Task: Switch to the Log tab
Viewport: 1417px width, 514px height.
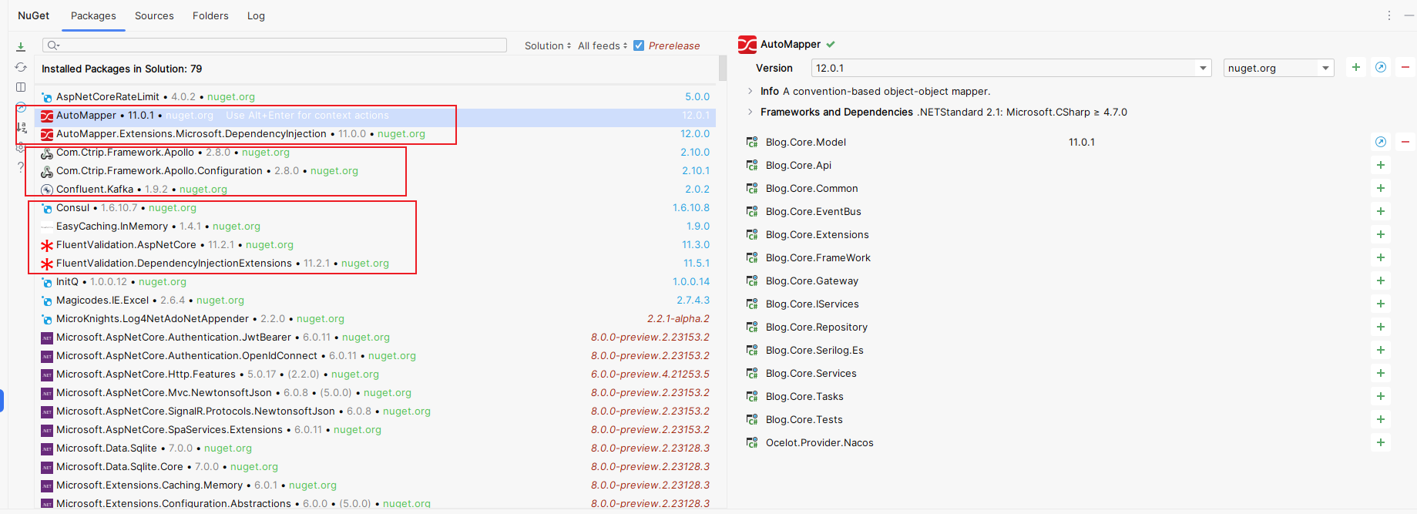Action: pyautogui.click(x=256, y=15)
